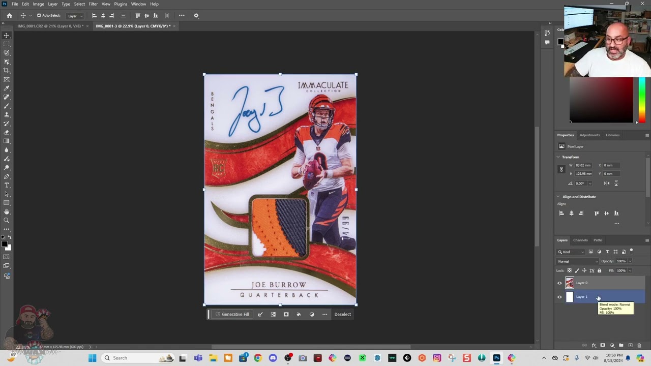Click the Width input field in Transform
This screenshot has height=366, width=651.
click(x=583, y=165)
